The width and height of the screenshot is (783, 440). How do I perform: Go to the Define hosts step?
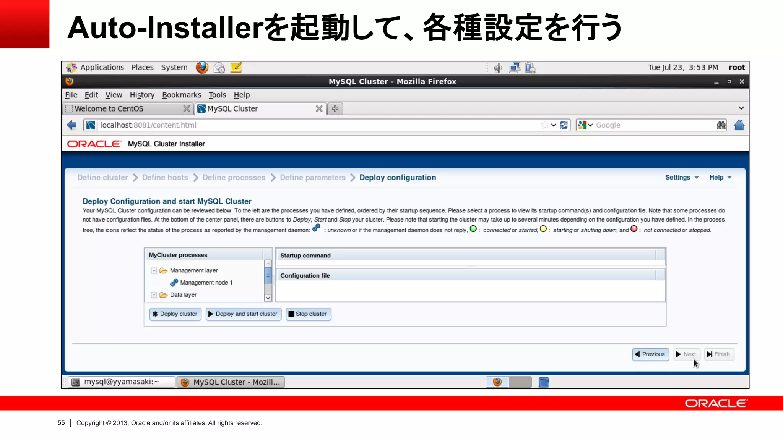(x=165, y=178)
